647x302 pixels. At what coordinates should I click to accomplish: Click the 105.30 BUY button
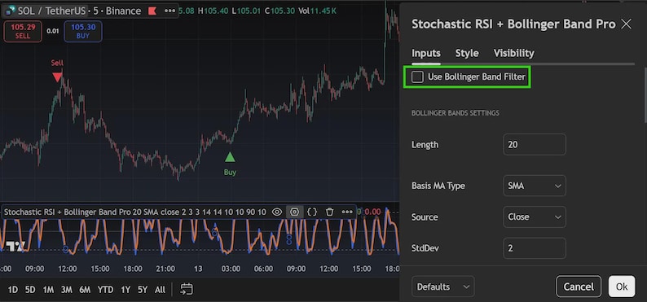tap(83, 31)
